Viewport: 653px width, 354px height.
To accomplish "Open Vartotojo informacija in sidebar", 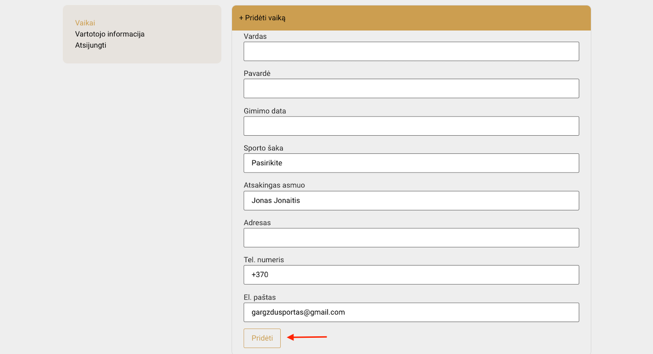I will pyautogui.click(x=110, y=34).
